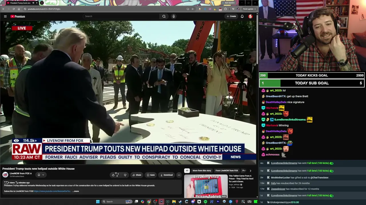Go back with the browser back arrow

[3, 9]
